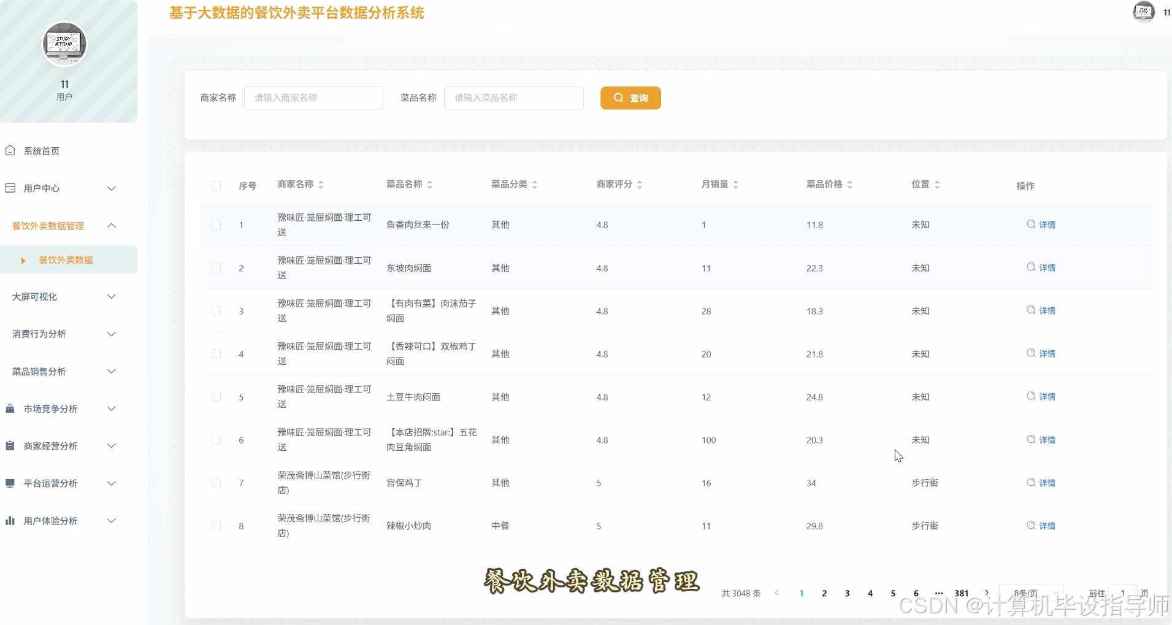Open 详情 for the 宫保鸡丁 row
Screen dimensions: 1172x625
1041,483
